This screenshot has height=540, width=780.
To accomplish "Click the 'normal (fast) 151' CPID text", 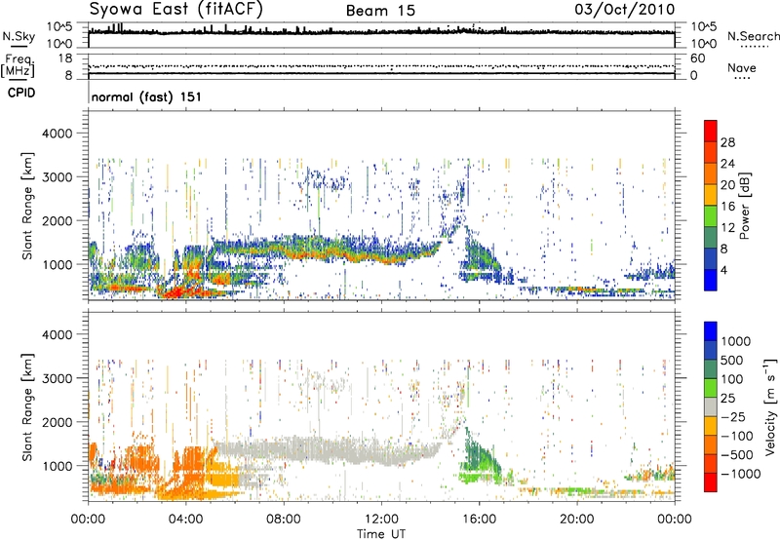I will (x=146, y=96).
